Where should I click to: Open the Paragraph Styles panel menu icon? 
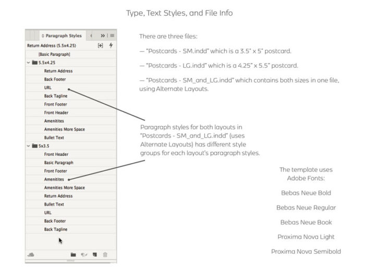click(112, 35)
